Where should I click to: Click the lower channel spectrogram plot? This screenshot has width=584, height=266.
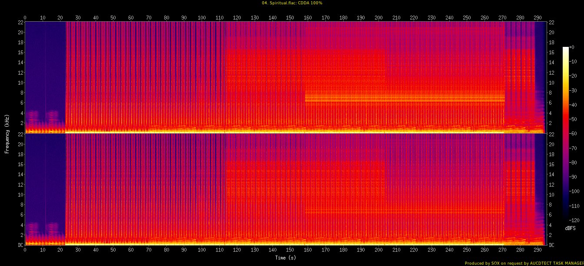click(x=285, y=189)
